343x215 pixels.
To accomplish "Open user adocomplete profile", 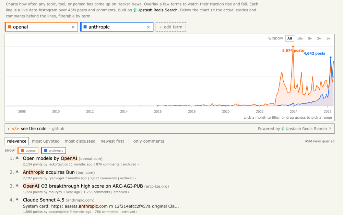I will [58, 212].
